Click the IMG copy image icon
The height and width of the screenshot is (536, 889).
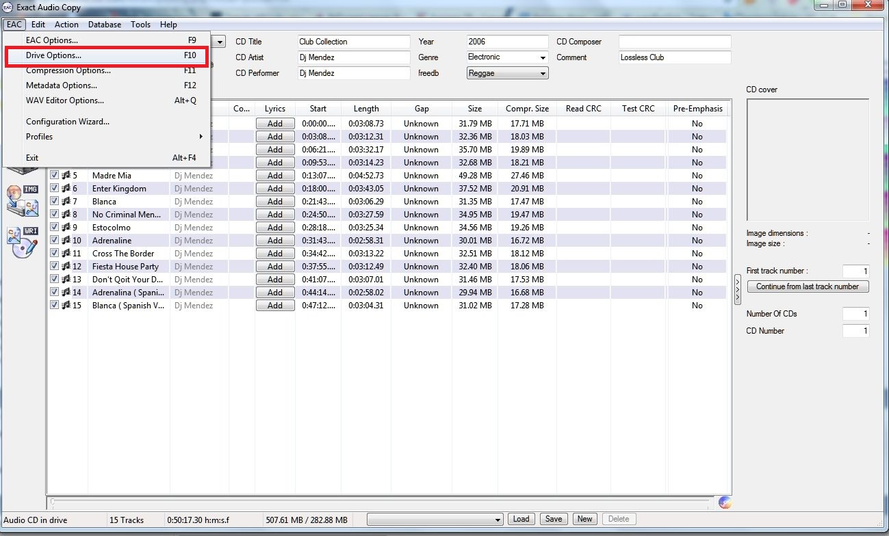pyautogui.click(x=22, y=200)
